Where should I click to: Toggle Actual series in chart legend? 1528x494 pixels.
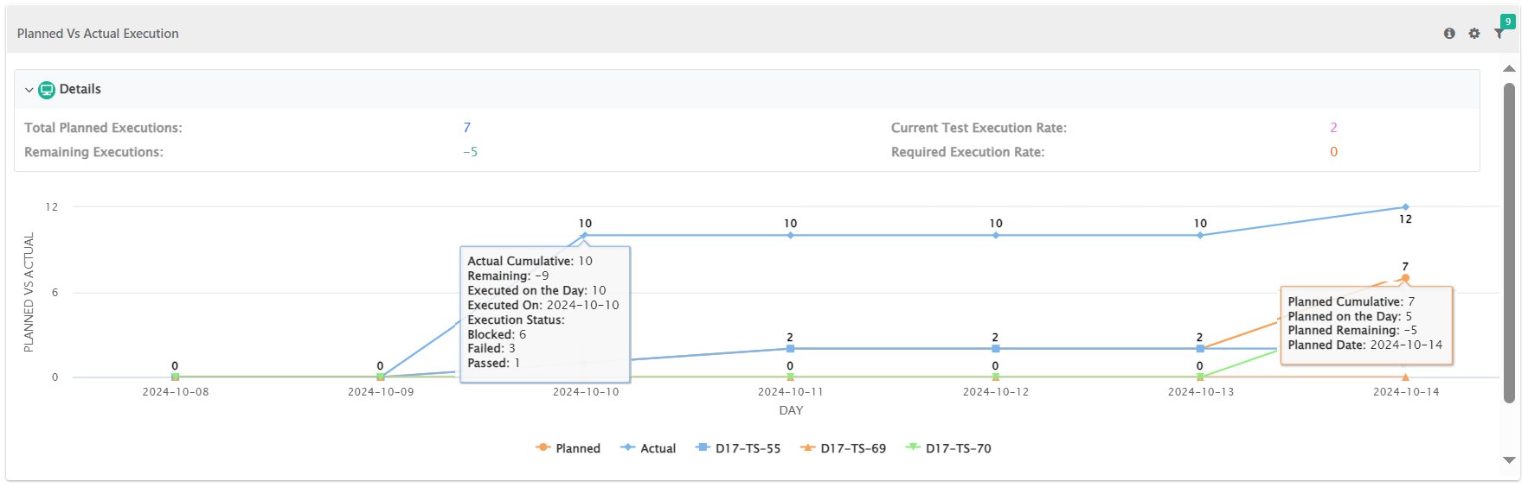648,448
